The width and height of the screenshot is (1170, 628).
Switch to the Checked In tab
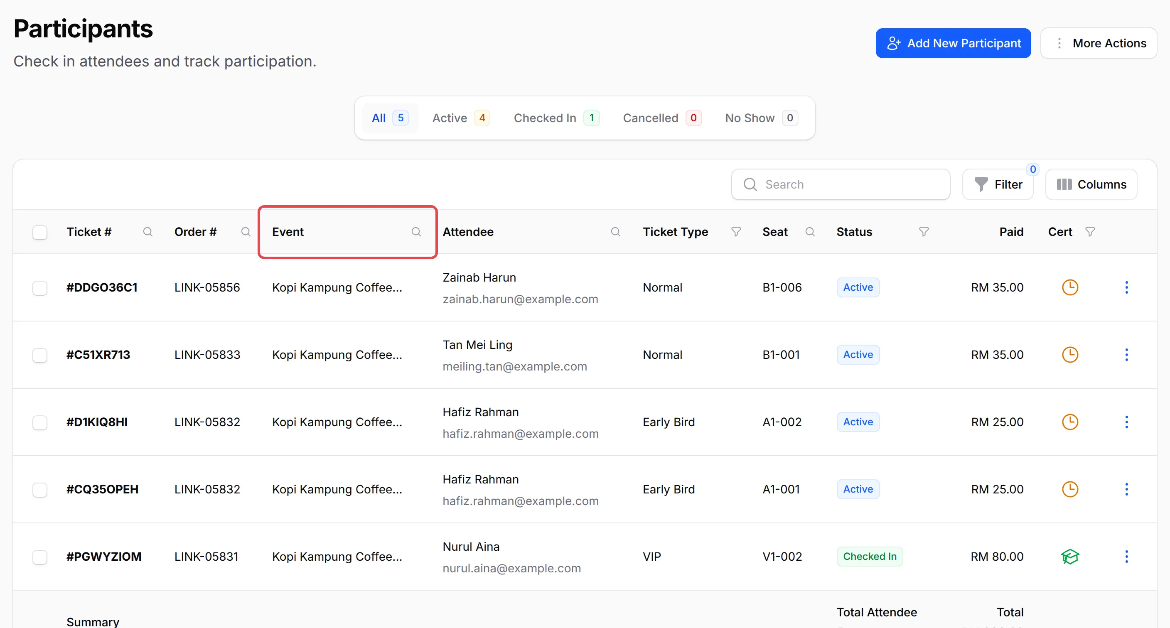[556, 118]
